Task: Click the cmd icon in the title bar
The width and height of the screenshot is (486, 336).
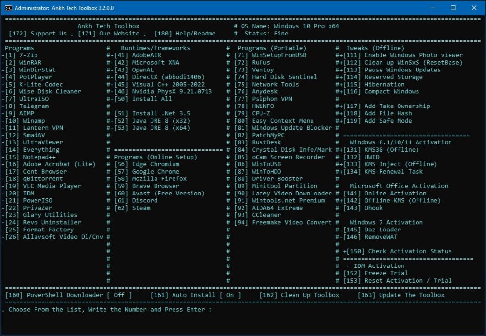Action: click(x=8, y=8)
